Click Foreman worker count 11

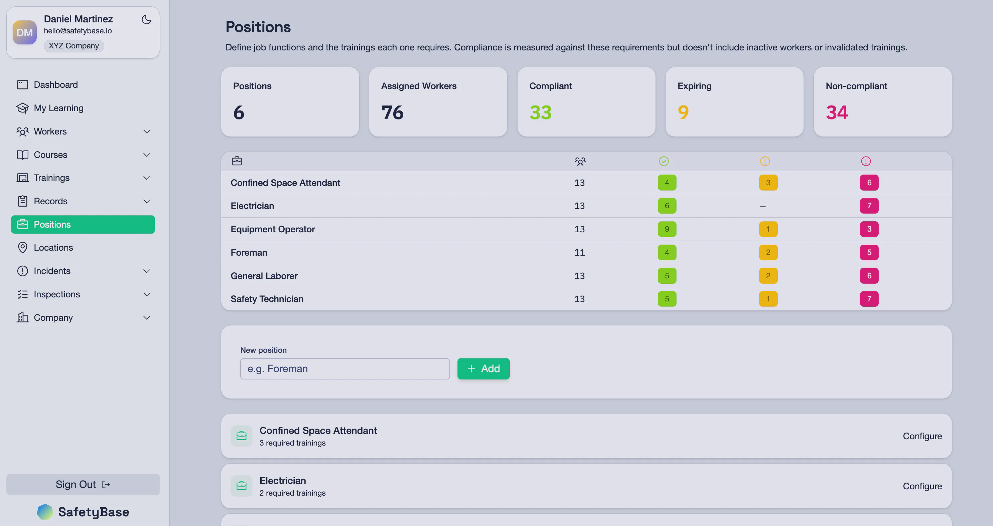click(x=579, y=253)
